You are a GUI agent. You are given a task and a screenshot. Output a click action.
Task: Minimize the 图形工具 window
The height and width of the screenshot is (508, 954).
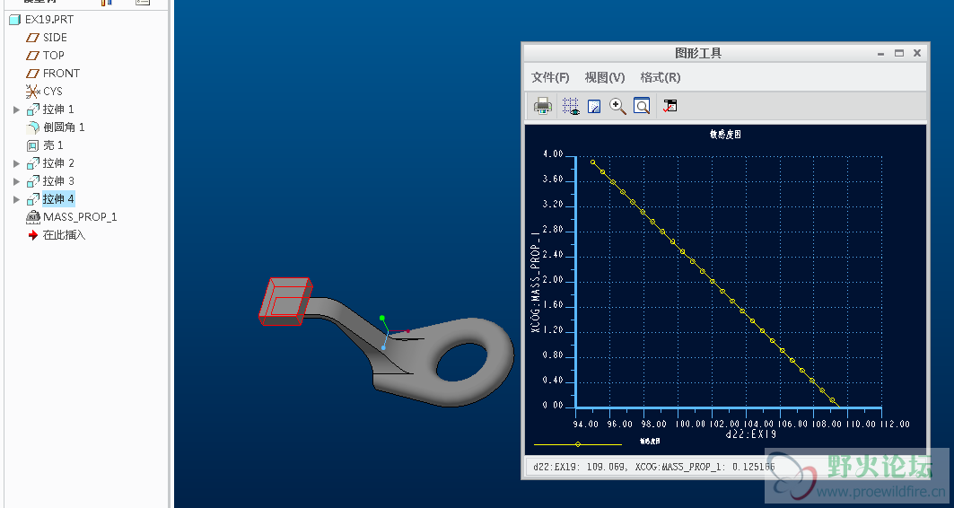coord(880,54)
